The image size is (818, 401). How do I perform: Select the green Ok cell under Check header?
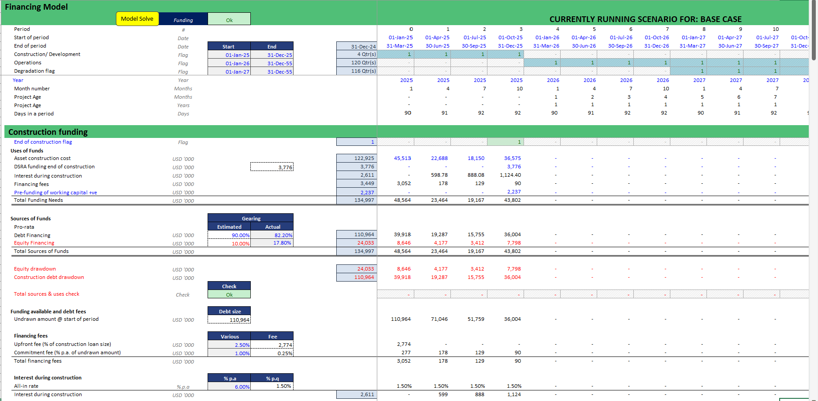point(229,295)
